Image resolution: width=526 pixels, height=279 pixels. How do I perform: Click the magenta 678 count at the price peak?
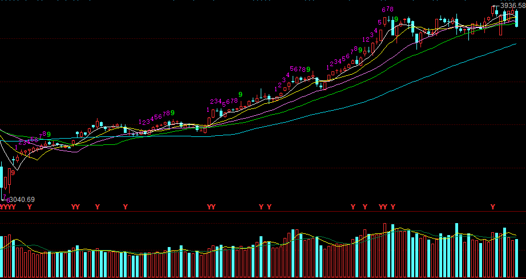pyautogui.click(x=388, y=10)
